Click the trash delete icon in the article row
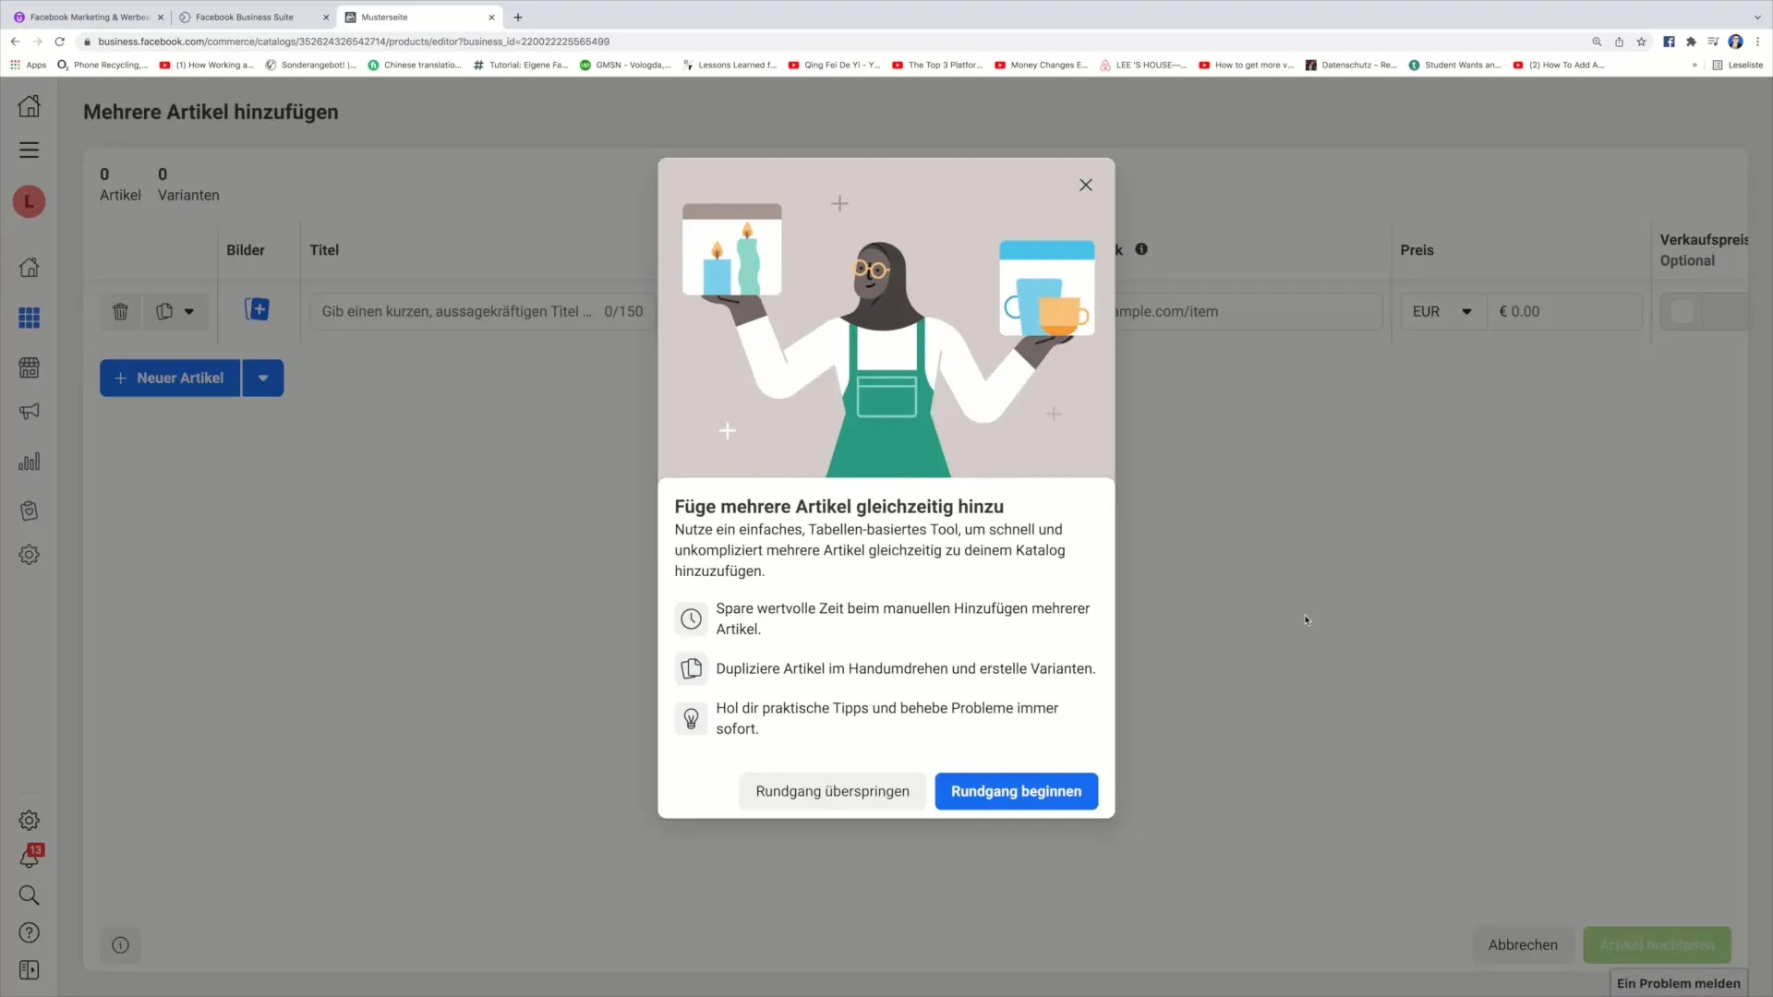 pos(120,311)
